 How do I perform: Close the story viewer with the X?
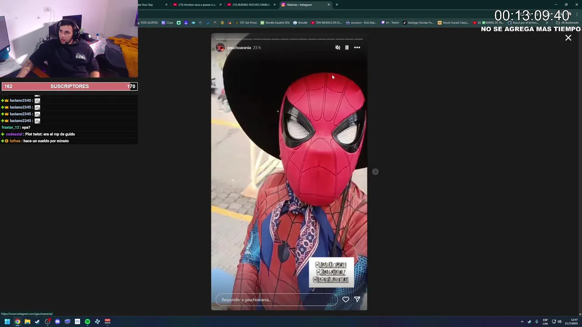point(568,38)
